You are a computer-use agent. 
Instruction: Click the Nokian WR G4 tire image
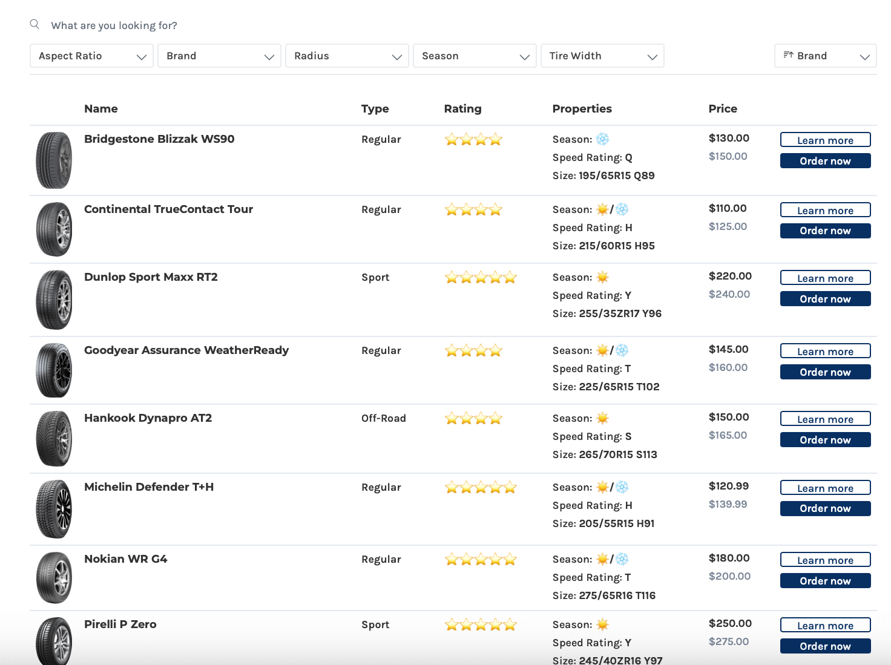(x=54, y=578)
